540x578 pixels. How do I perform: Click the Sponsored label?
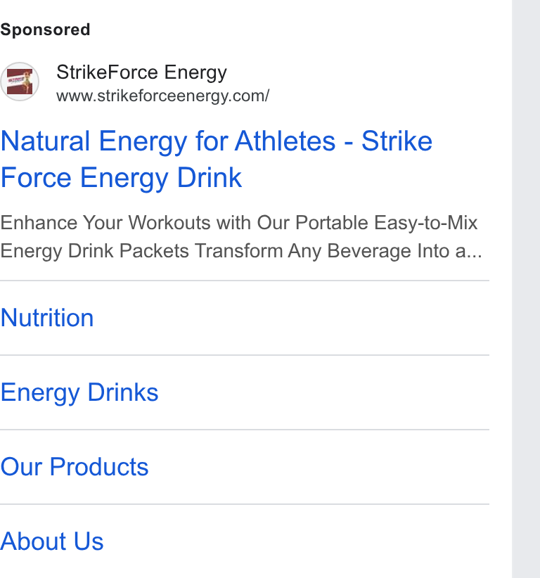tap(45, 30)
